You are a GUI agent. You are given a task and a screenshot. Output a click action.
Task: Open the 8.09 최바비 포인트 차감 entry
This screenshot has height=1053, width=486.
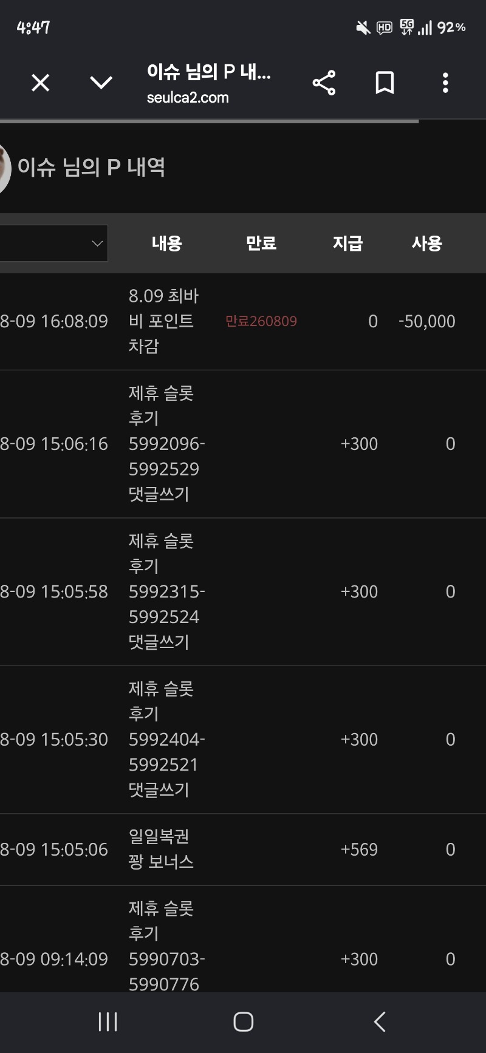[x=243, y=321]
